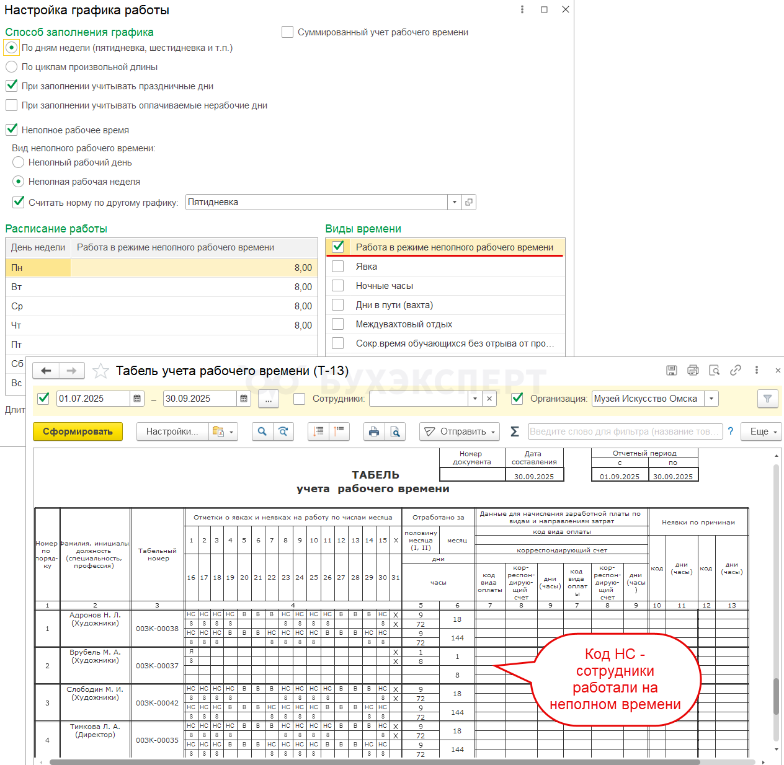
Task: Click the find next icon in toolbar
Action: tap(283, 431)
